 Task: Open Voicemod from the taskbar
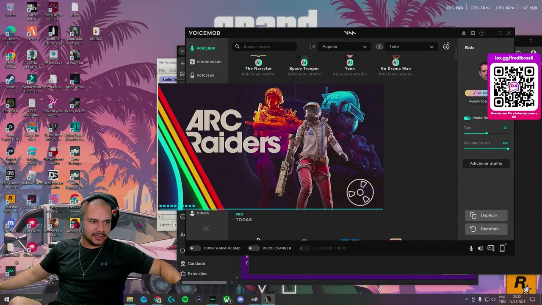point(213,299)
